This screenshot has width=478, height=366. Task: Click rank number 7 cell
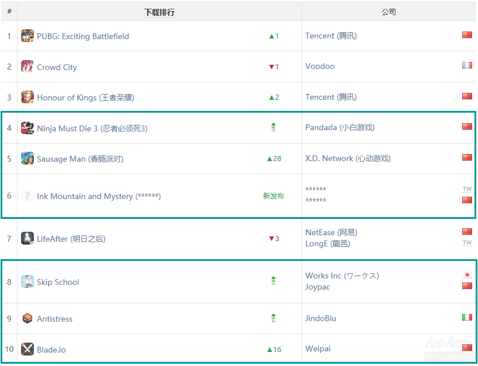click(9, 238)
